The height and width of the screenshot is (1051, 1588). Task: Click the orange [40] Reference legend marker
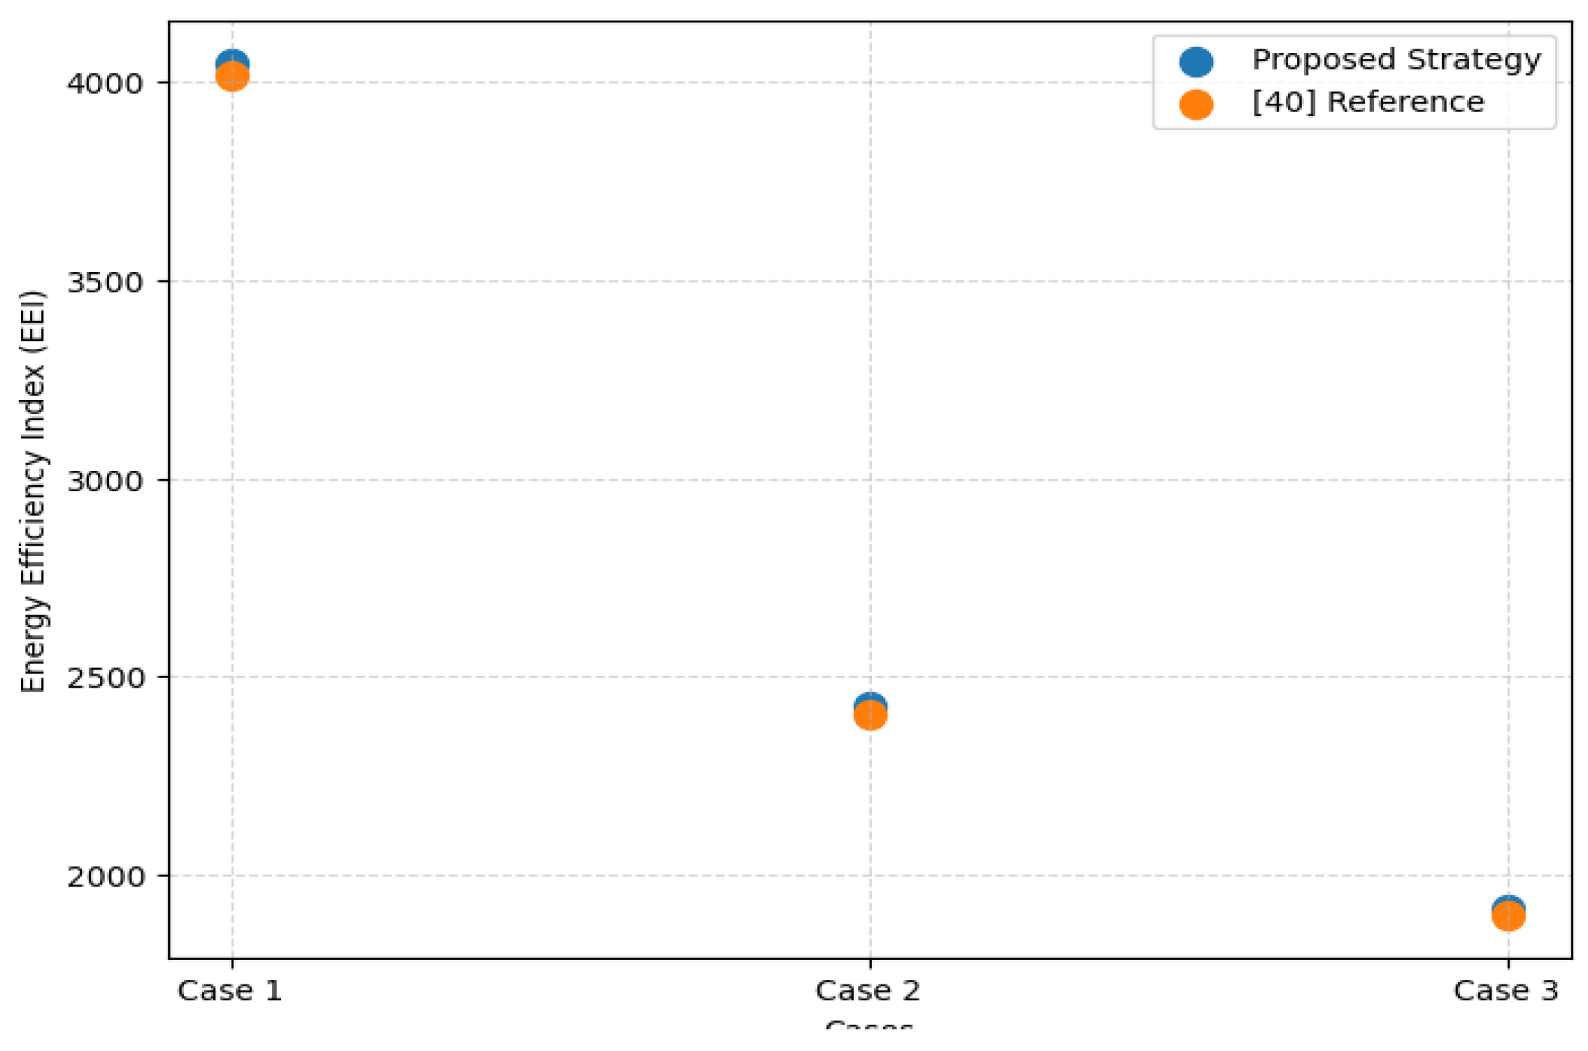pos(1195,104)
